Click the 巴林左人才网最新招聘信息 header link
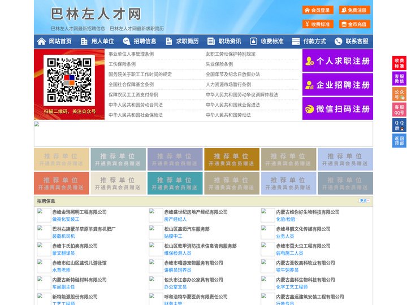 coord(78,29)
